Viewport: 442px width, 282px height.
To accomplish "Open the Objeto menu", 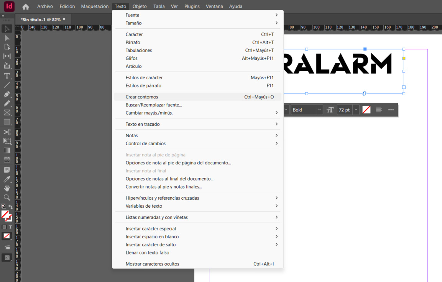I will [140, 7].
